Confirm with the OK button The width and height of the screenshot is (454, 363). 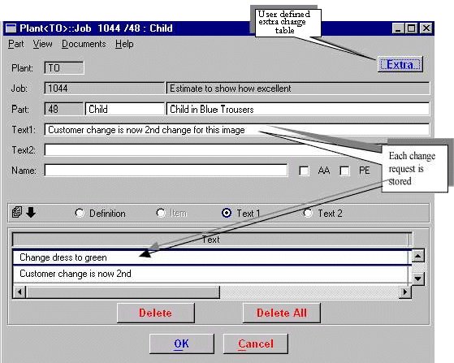point(182,344)
